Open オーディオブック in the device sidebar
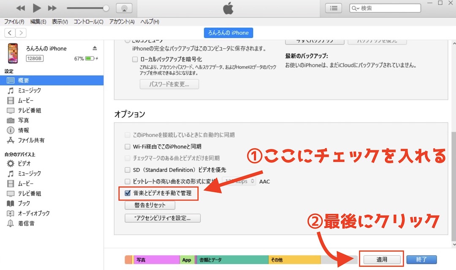This screenshot has width=456, height=270. pos(33,214)
